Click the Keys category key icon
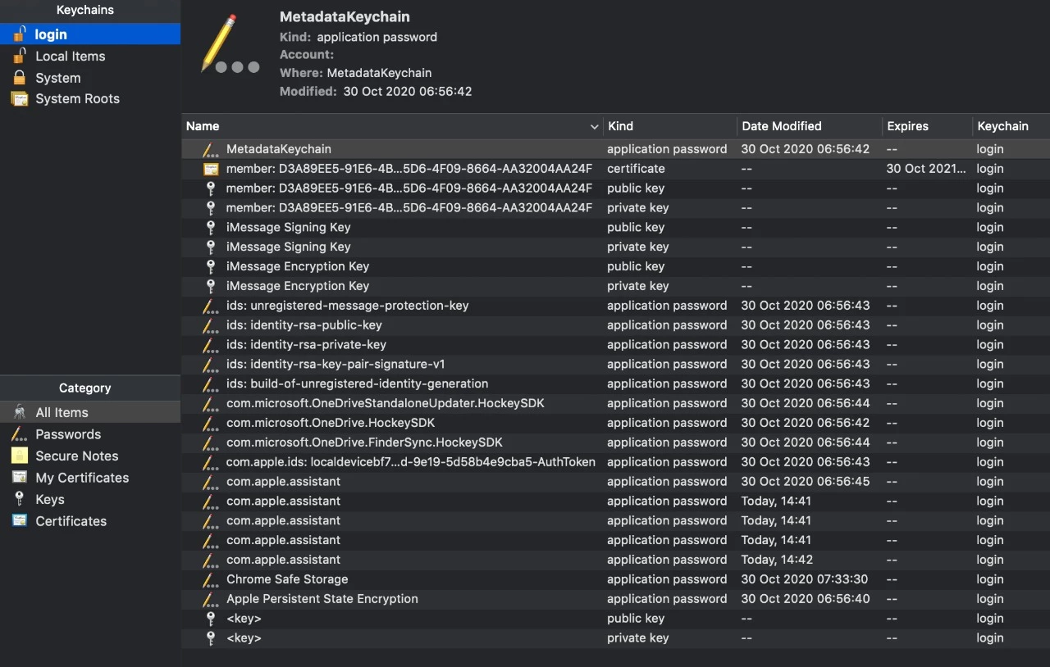 point(19,499)
